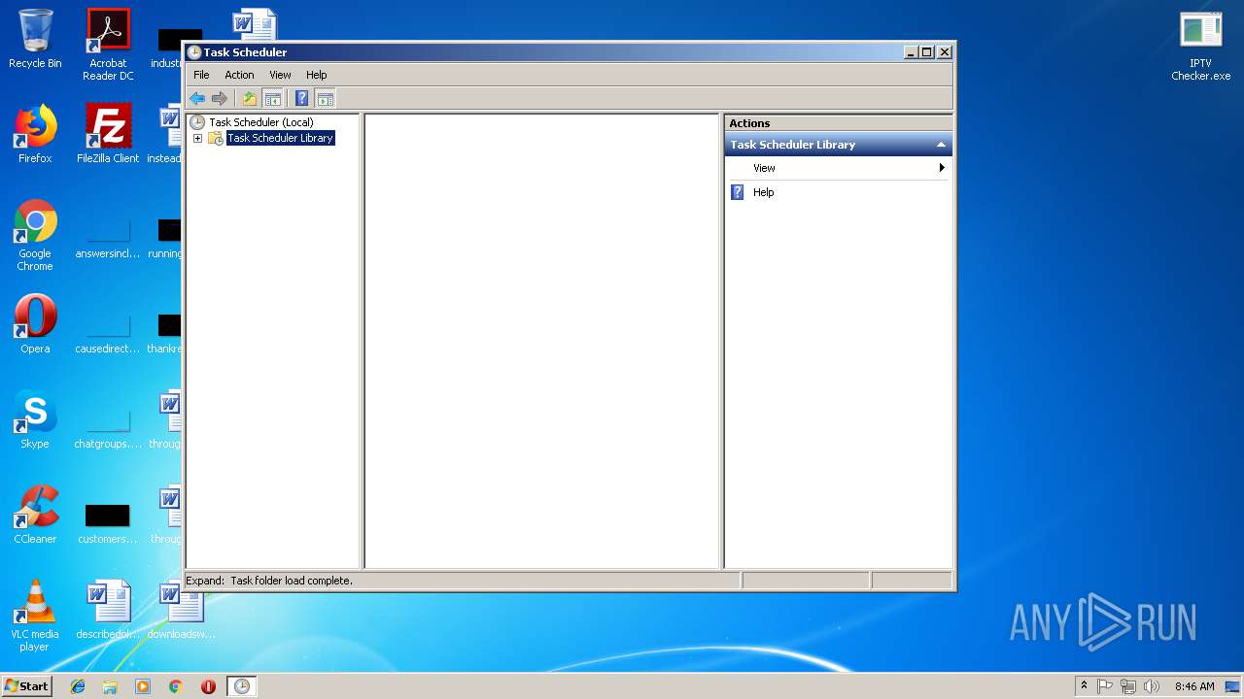Click the blue Help question mark toolbar icon
The width and height of the screenshot is (1244, 699).
click(302, 98)
